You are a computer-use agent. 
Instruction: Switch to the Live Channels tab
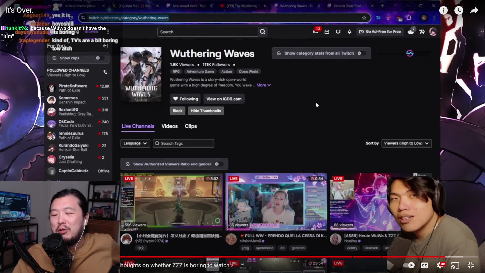coord(138,126)
